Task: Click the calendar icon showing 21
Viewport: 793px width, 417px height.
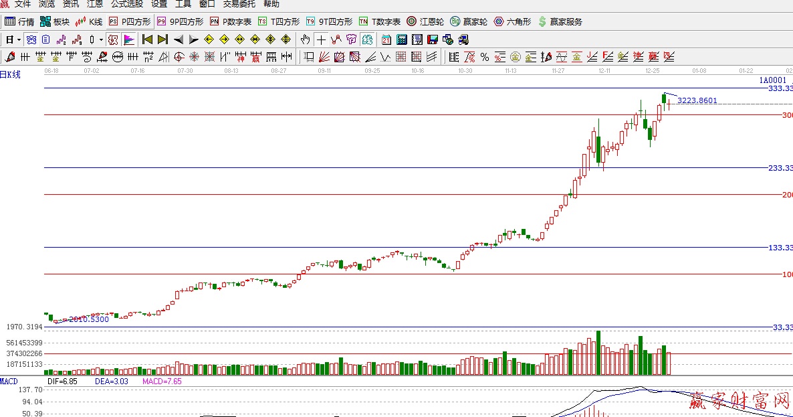Action: pyautogui.click(x=386, y=39)
